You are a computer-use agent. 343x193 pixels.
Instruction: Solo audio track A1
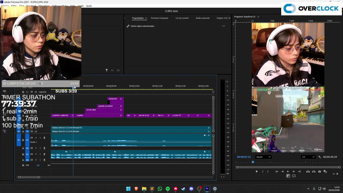point(40,138)
